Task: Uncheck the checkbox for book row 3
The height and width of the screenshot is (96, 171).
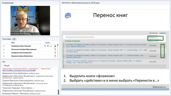Action: 163,56
